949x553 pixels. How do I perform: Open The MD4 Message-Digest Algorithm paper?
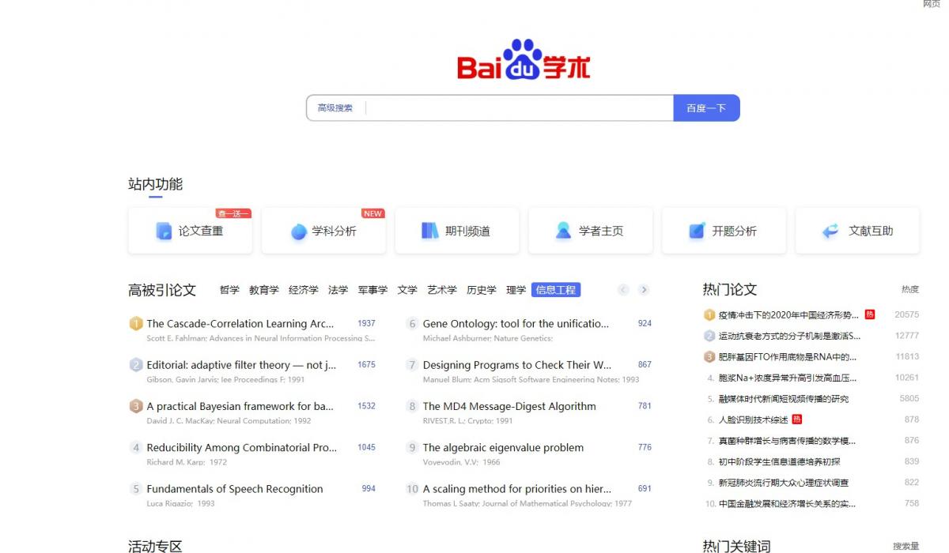pyautogui.click(x=509, y=406)
